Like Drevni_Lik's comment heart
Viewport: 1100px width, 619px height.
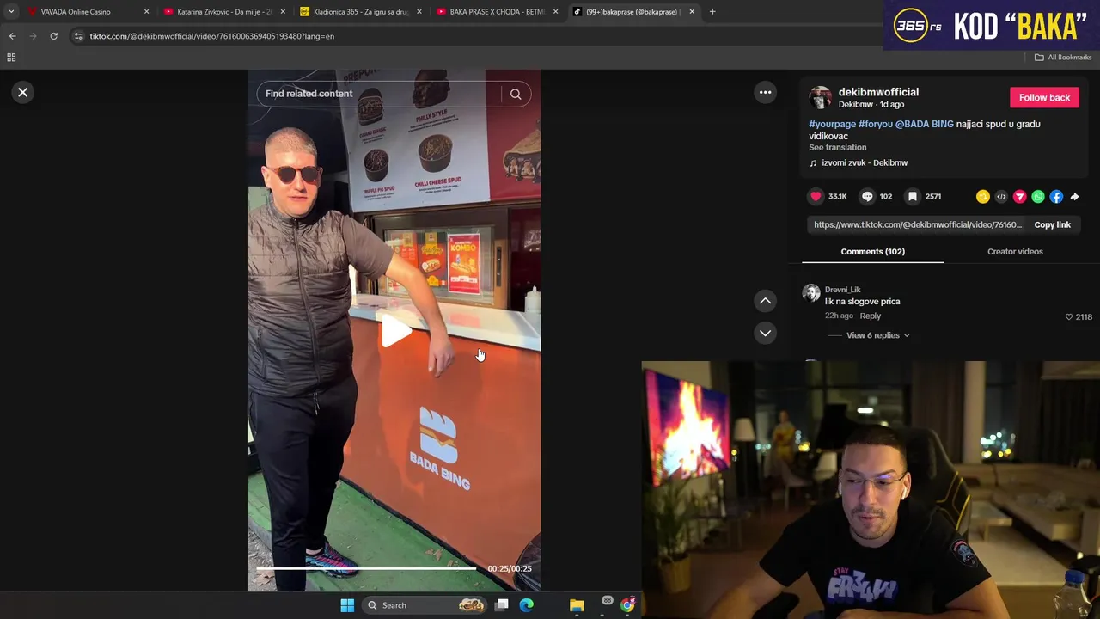[1069, 316]
